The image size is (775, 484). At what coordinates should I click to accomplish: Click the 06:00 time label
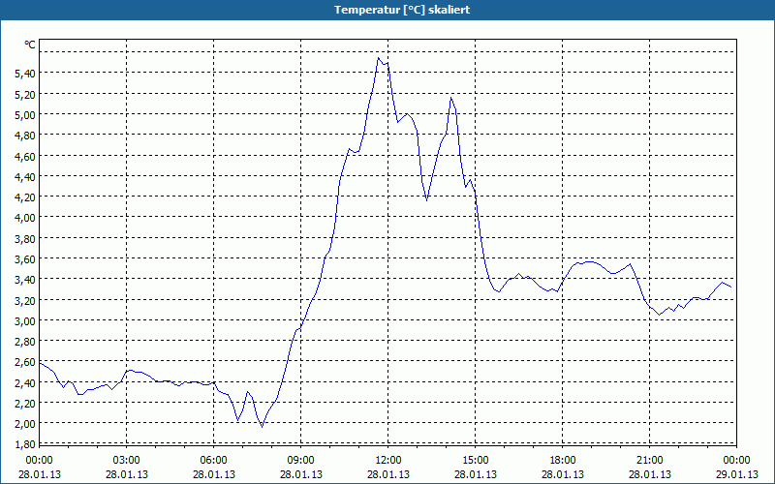click(213, 461)
